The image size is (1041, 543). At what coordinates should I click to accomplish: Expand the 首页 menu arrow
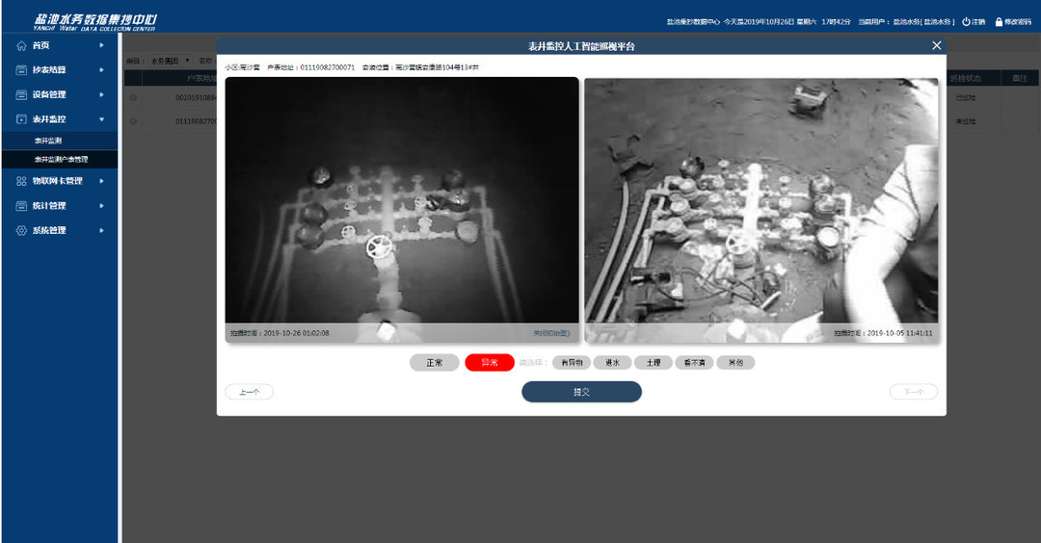(101, 46)
